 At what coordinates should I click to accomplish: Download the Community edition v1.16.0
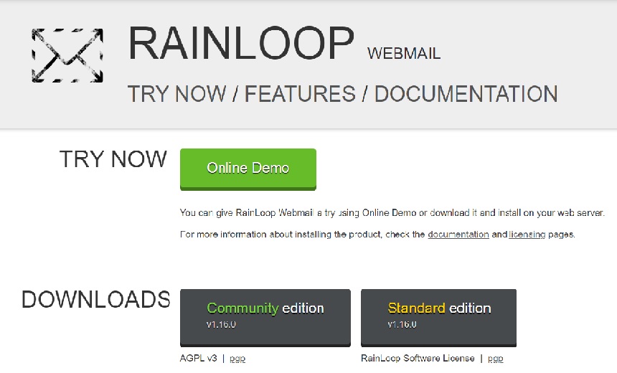coord(265,318)
